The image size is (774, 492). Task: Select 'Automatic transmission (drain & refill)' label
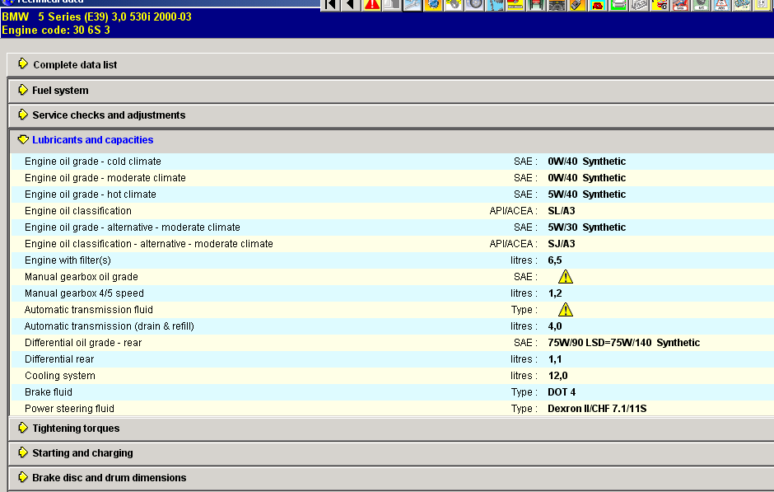pyautogui.click(x=109, y=326)
